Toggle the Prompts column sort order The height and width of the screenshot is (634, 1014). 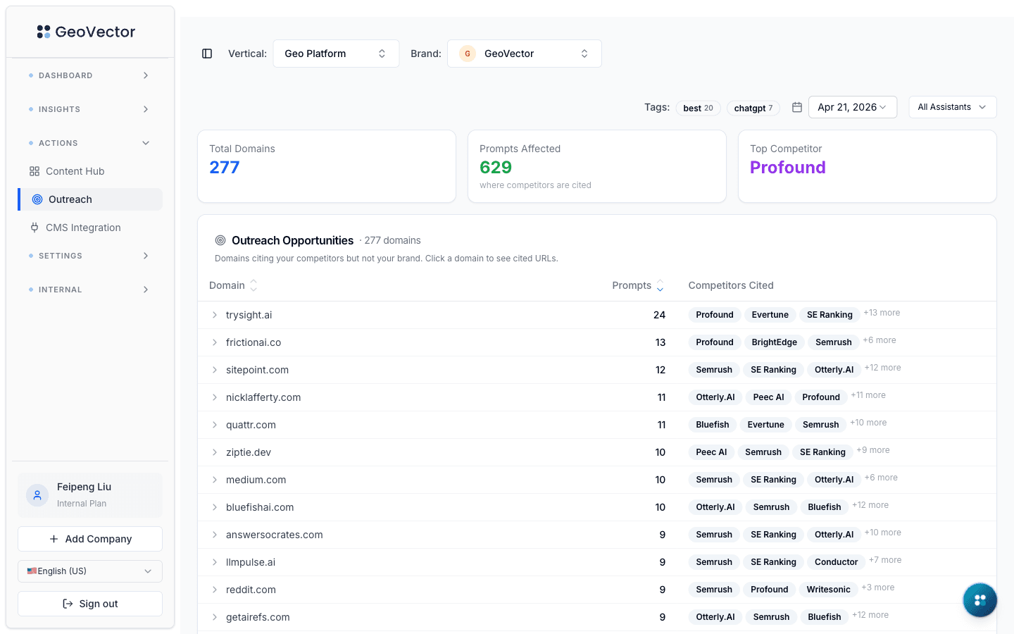coord(660,285)
